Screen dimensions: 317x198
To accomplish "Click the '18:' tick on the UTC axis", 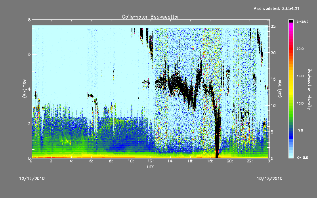I will pos(210,161).
